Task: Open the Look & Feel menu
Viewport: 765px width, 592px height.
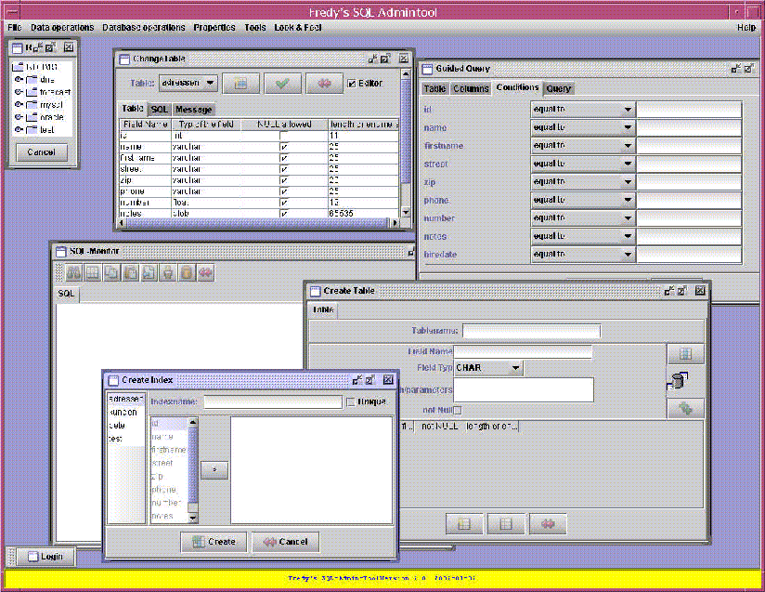Action: [x=298, y=27]
